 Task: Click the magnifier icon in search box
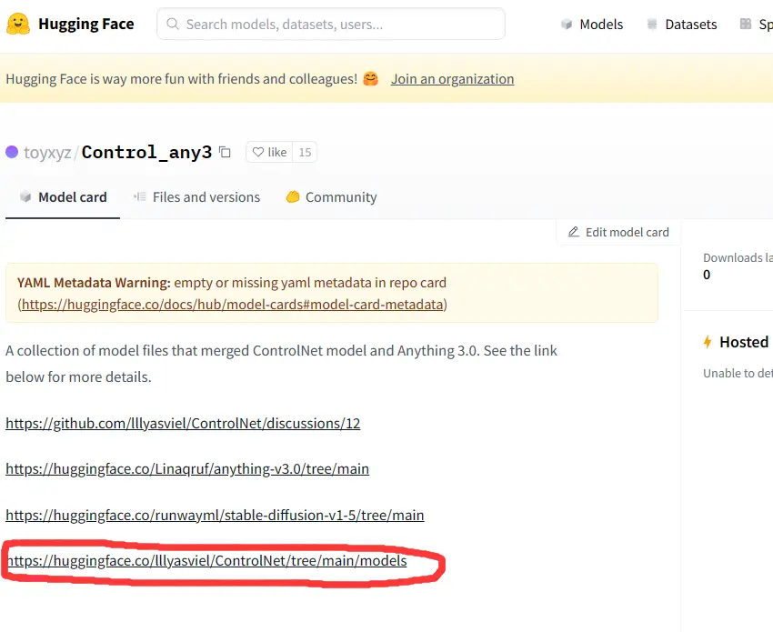click(173, 24)
